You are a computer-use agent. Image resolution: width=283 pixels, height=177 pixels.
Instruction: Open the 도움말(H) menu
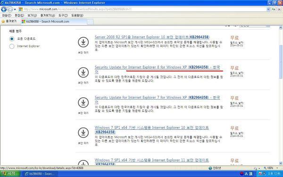click(x=77, y=16)
